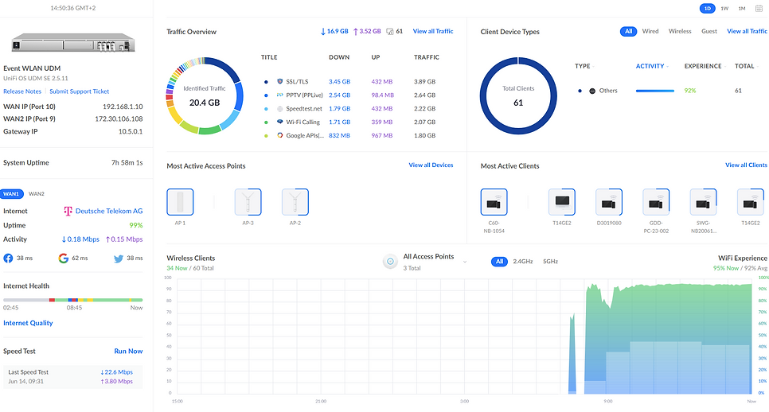
Task: Click the Google APIs app icon
Action: pyautogui.click(x=279, y=136)
